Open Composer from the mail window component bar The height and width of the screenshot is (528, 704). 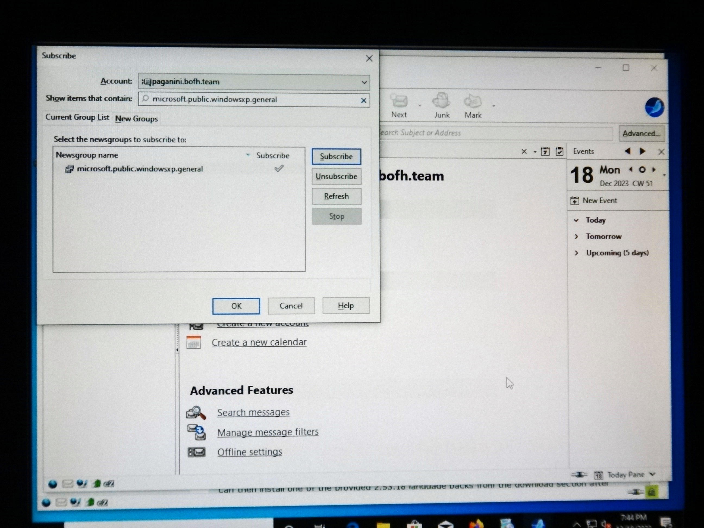pos(82,484)
